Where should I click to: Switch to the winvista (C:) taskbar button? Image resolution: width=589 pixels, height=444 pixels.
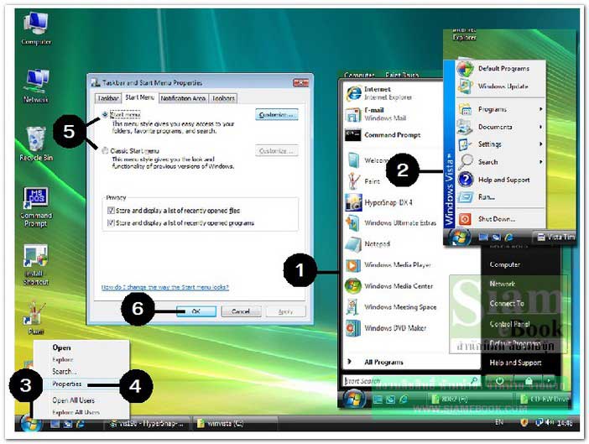pos(235,424)
